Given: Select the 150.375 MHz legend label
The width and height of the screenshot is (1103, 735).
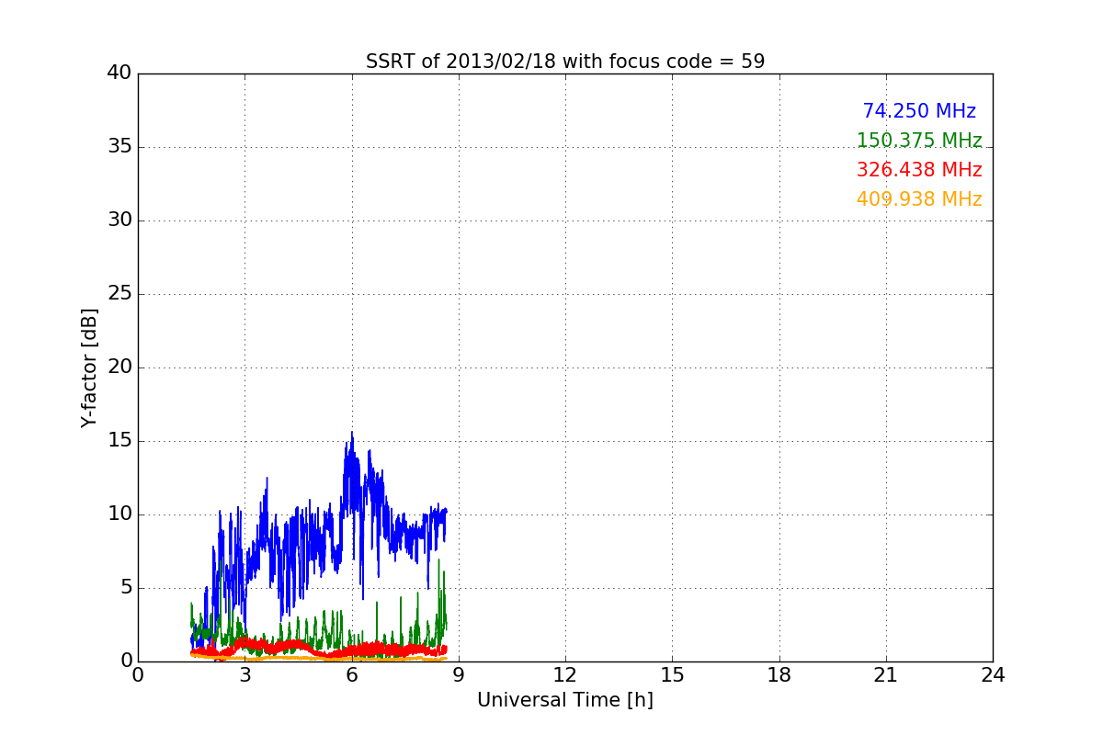Looking at the screenshot, I should coord(919,141).
